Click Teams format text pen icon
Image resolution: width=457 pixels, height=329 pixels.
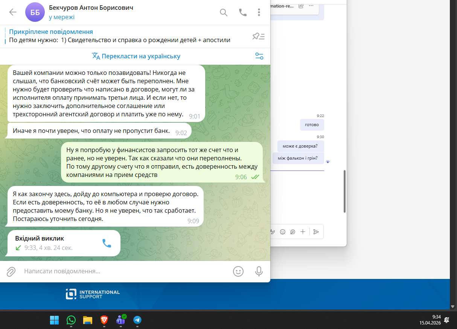coord(273,232)
